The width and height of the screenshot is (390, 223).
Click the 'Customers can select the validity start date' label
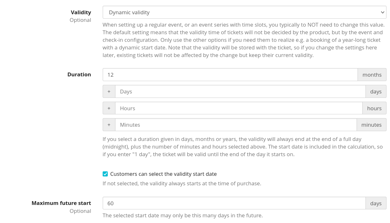tap(163, 174)
